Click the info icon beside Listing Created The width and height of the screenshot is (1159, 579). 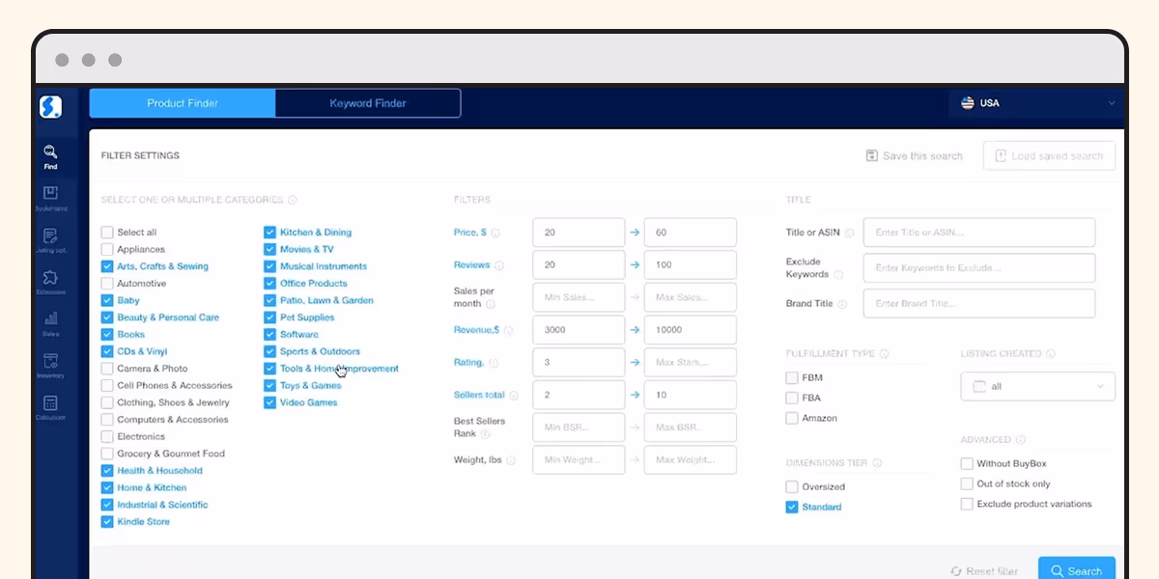point(1051,354)
